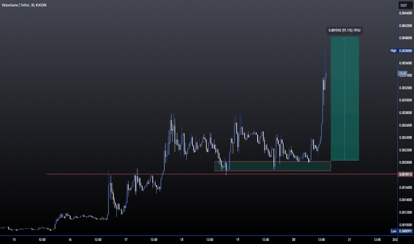The width and height of the screenshot is (414, 244).
Task: Click date label 16 on time axis
Action: (x=70, y=240)
